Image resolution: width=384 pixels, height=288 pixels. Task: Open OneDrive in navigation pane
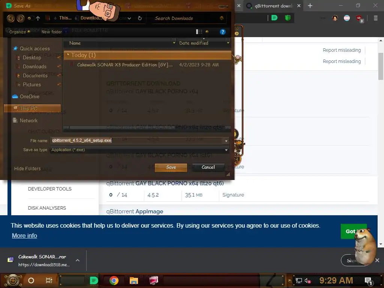click(29, 96)
